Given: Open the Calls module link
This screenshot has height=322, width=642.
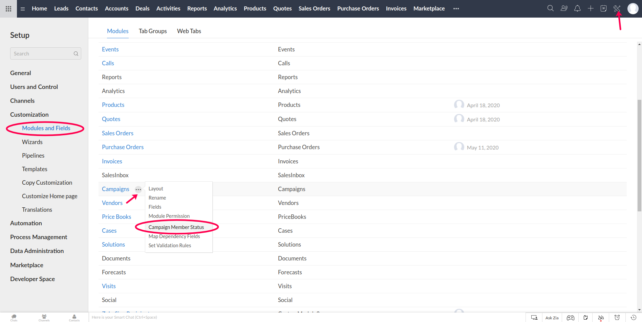Looking at the screenshot, I should click(108, 63).
